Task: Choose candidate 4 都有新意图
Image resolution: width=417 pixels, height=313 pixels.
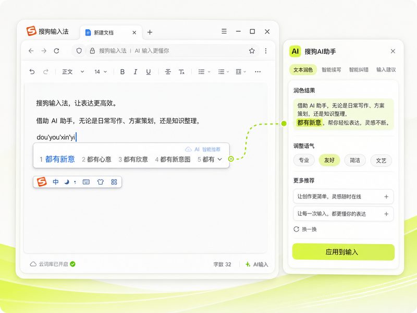Action: (x=173, y=160)
